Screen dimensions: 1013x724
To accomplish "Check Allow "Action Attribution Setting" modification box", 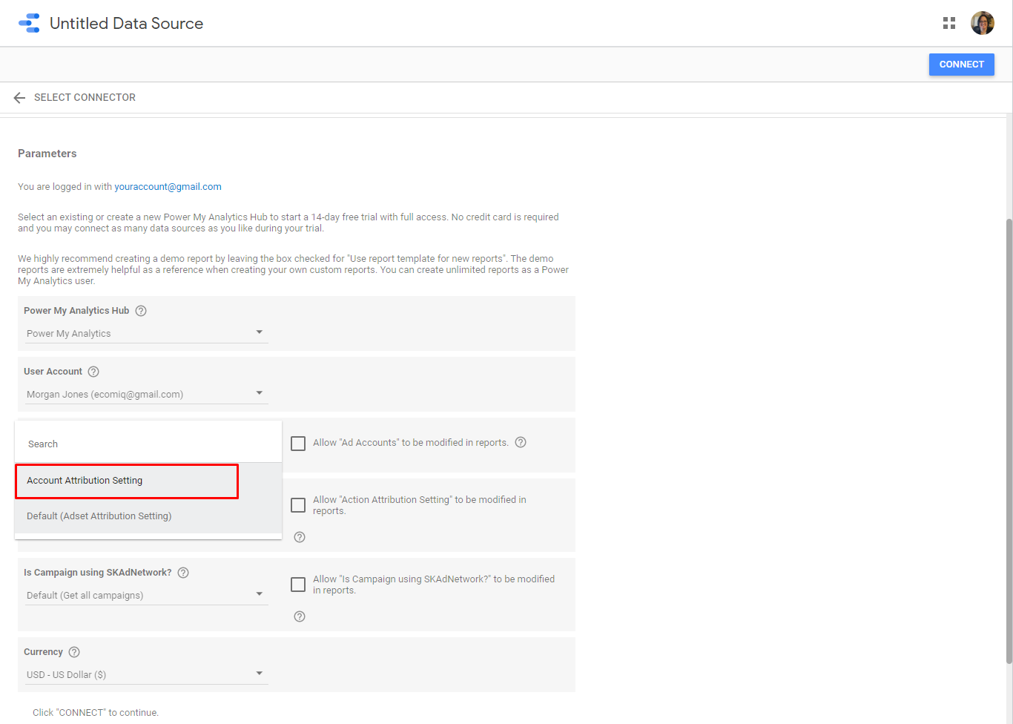I will tap(298, 505).
